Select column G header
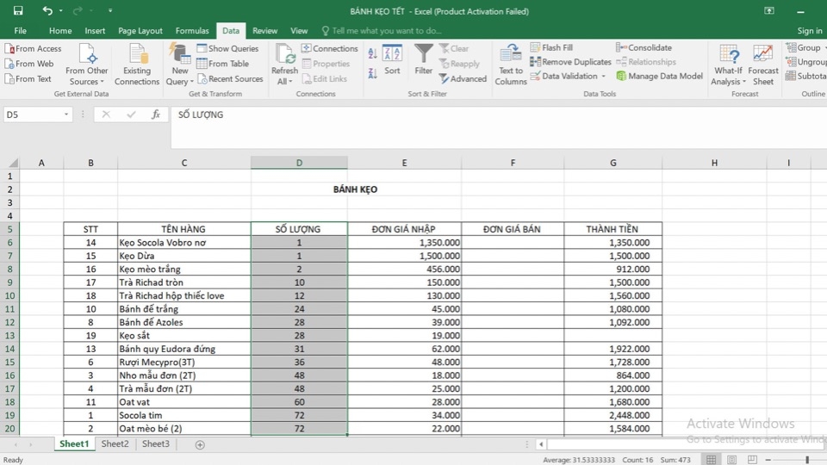Screen dimensions: 827x465 pyautogui.click(x=612, y=163)
